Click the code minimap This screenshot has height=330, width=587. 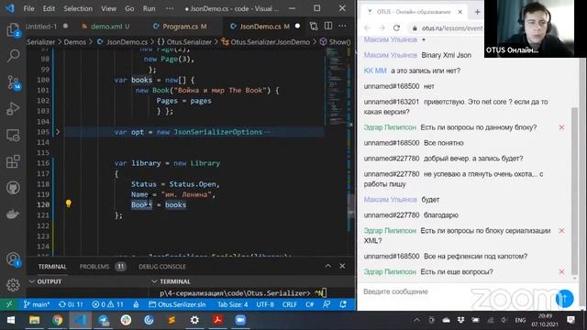click(x=337, y=86)
